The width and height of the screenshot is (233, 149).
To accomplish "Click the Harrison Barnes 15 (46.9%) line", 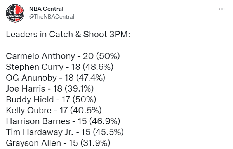I will click(x=63, y=121).
